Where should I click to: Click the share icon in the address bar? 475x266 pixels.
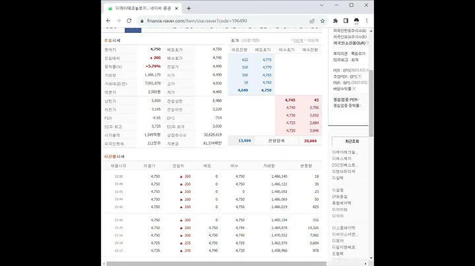312,21
